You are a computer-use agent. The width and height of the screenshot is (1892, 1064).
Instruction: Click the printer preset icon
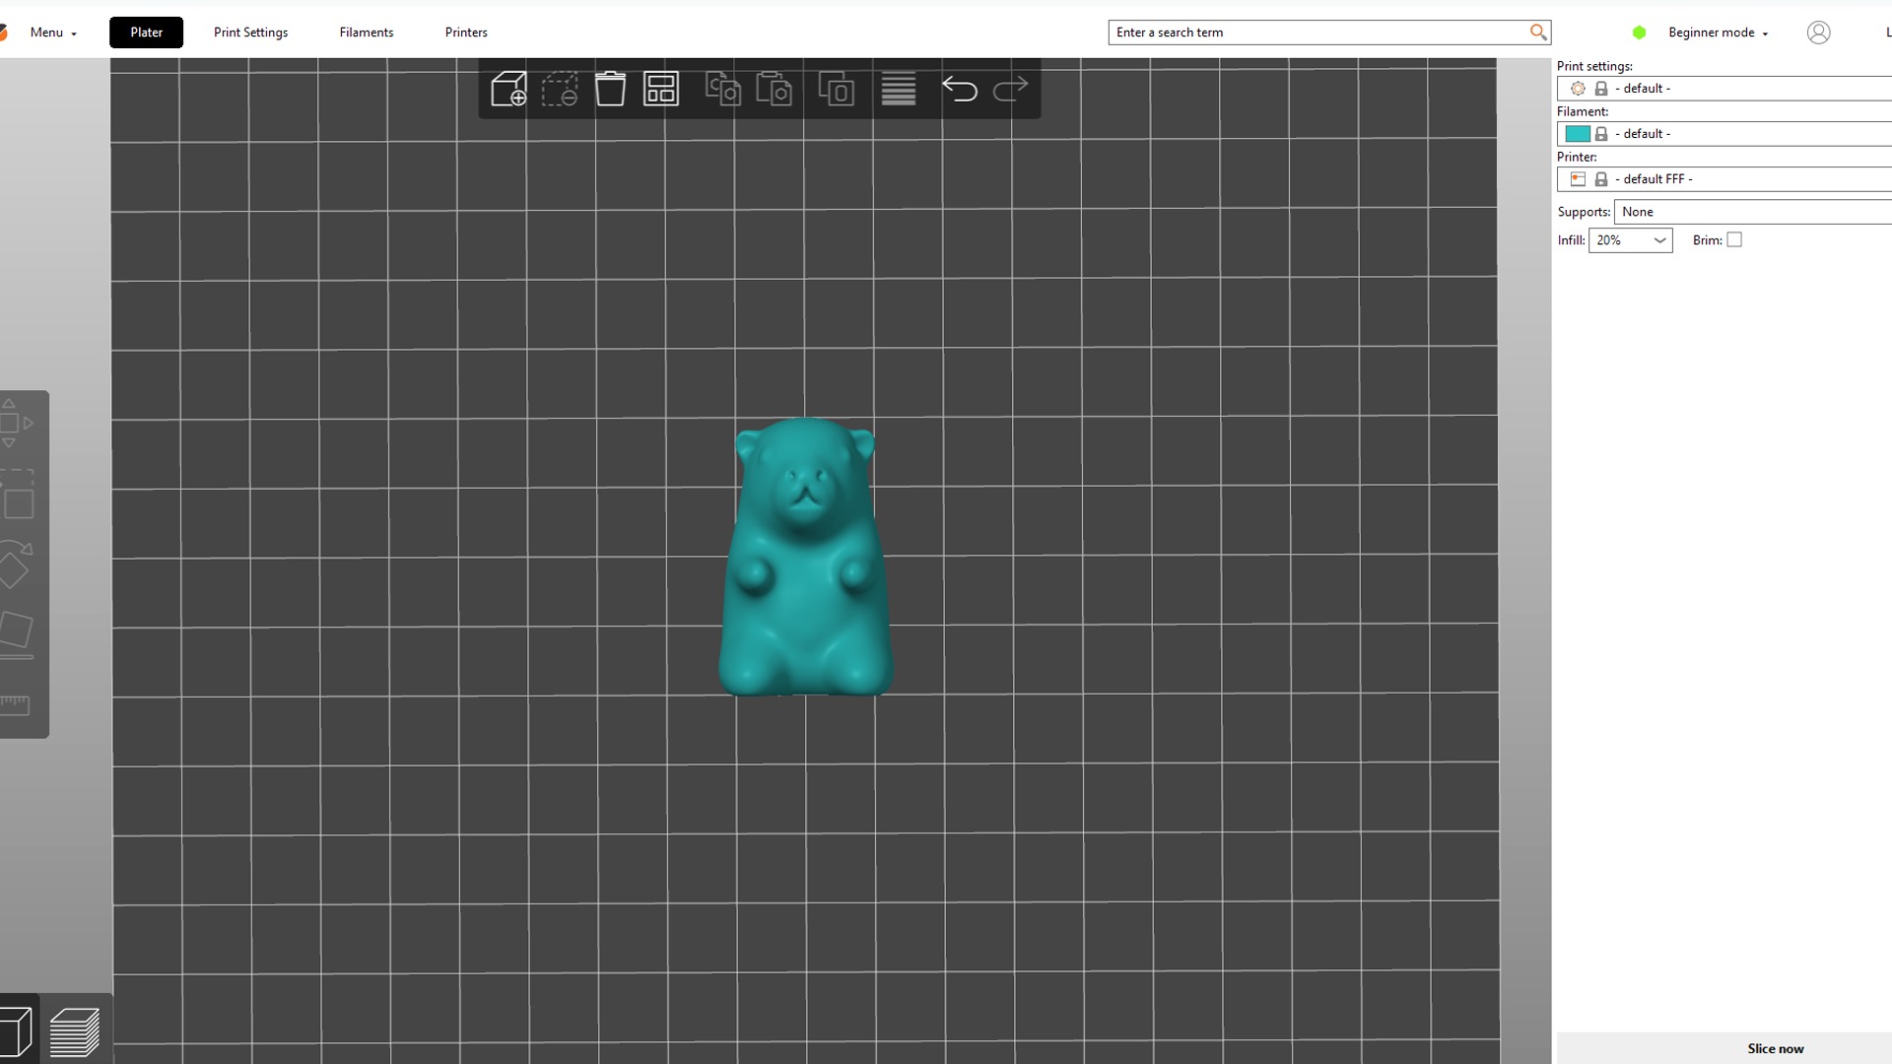1578,179
